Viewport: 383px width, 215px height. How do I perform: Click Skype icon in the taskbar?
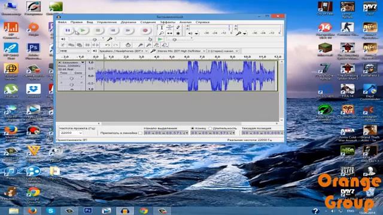[50, 211]
